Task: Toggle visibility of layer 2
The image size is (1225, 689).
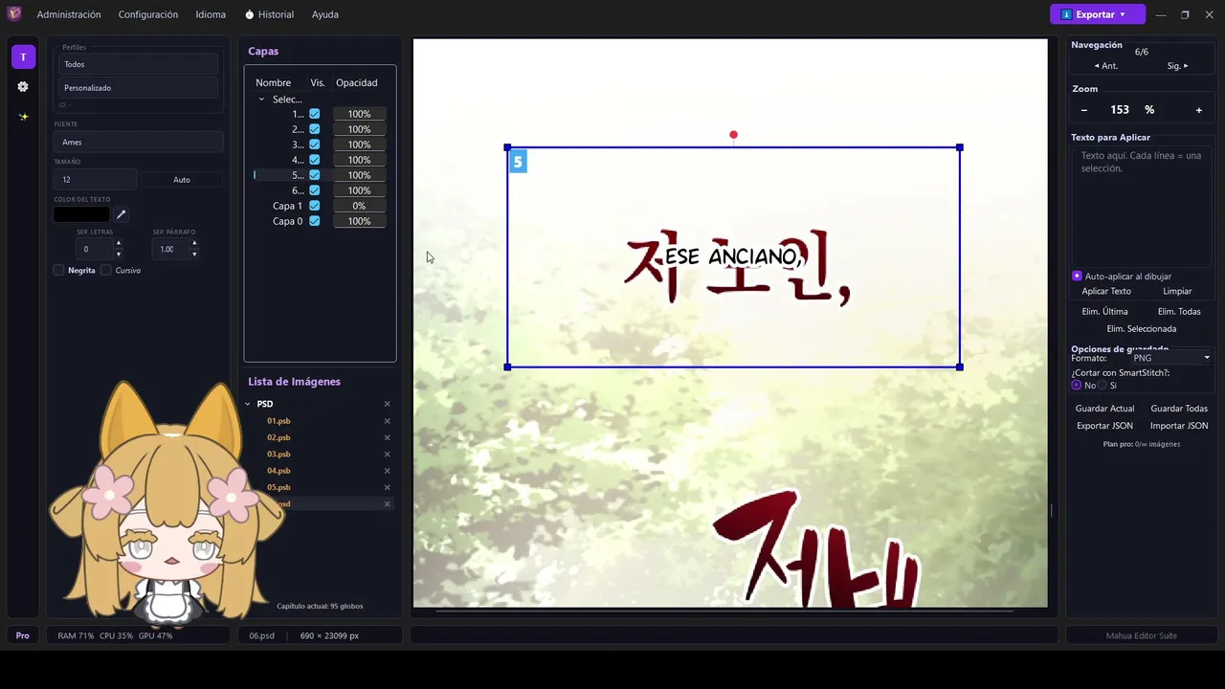Action: tap(314, 129)
